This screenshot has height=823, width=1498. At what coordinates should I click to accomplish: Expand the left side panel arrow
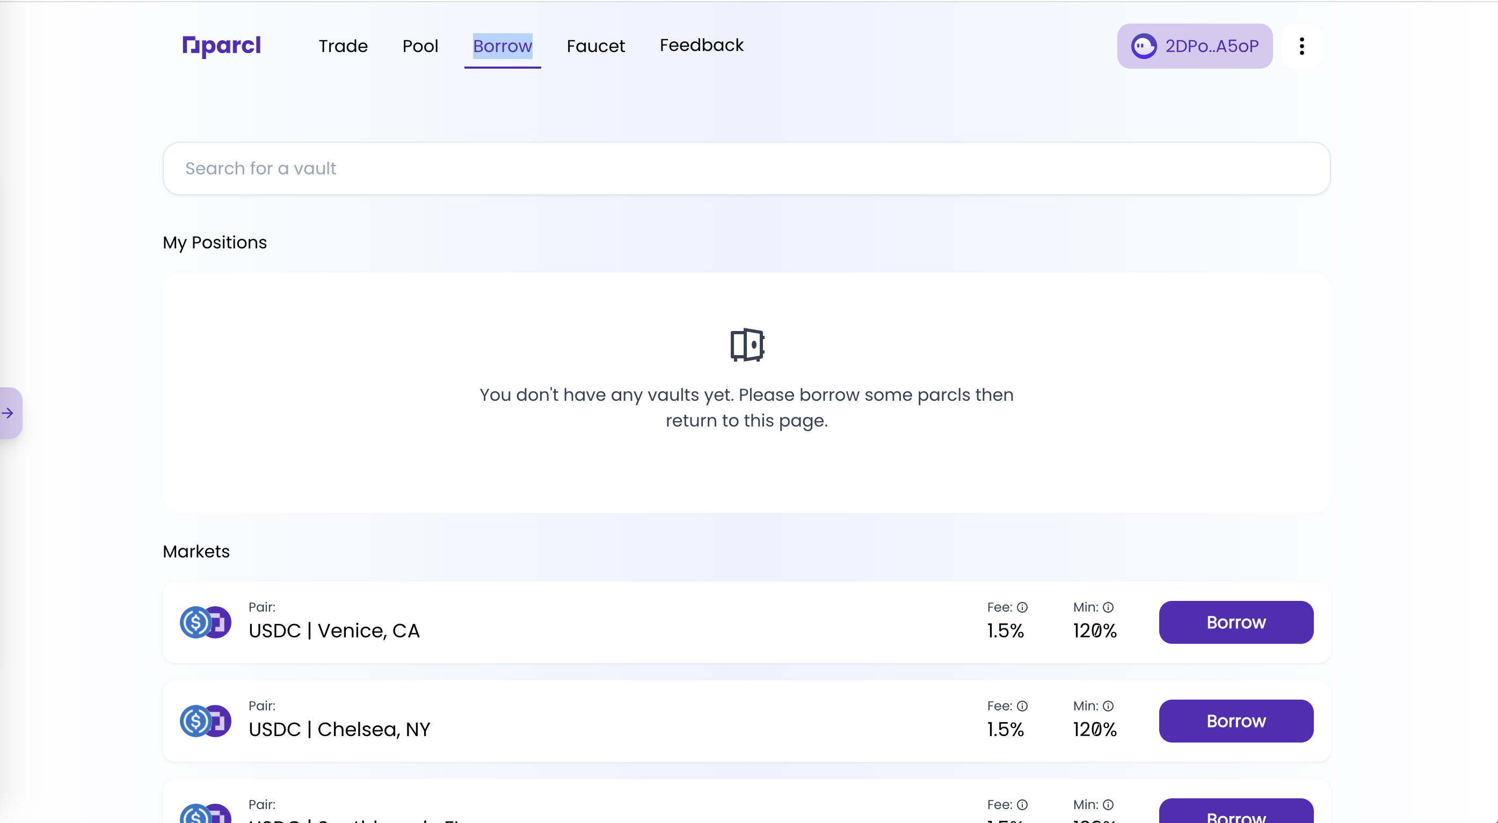[8, 413]
